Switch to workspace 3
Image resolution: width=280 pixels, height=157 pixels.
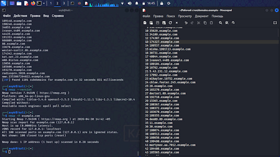coord(64,3)
